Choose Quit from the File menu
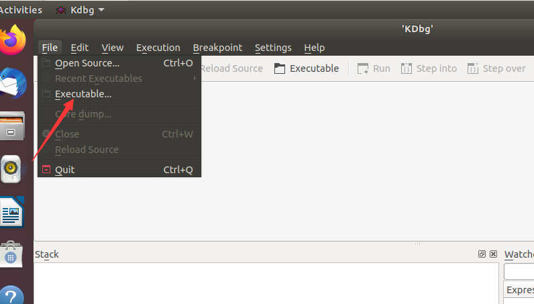The height and width of the screenshot is (304, 534). click(119, 170)
